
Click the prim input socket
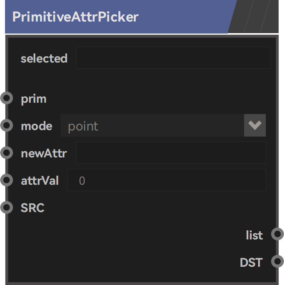(x=7, y=98)
